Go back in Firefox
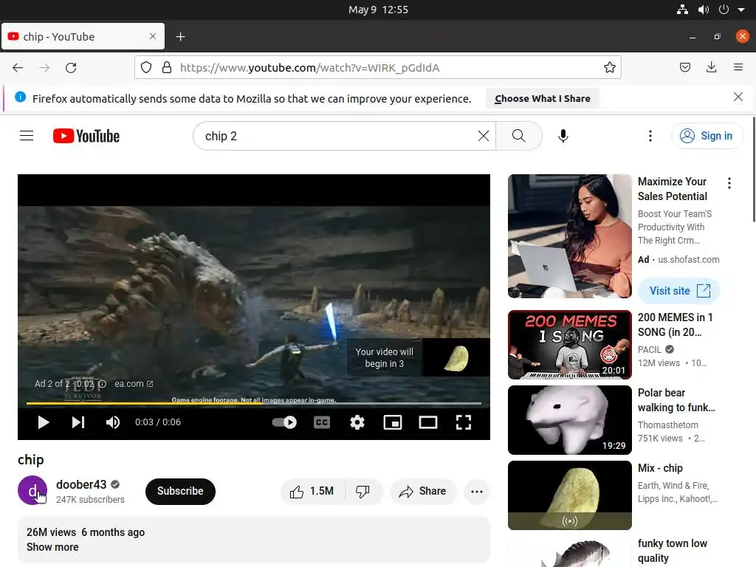The height and width of the screenshot is (567, 756). coord(18,67)
